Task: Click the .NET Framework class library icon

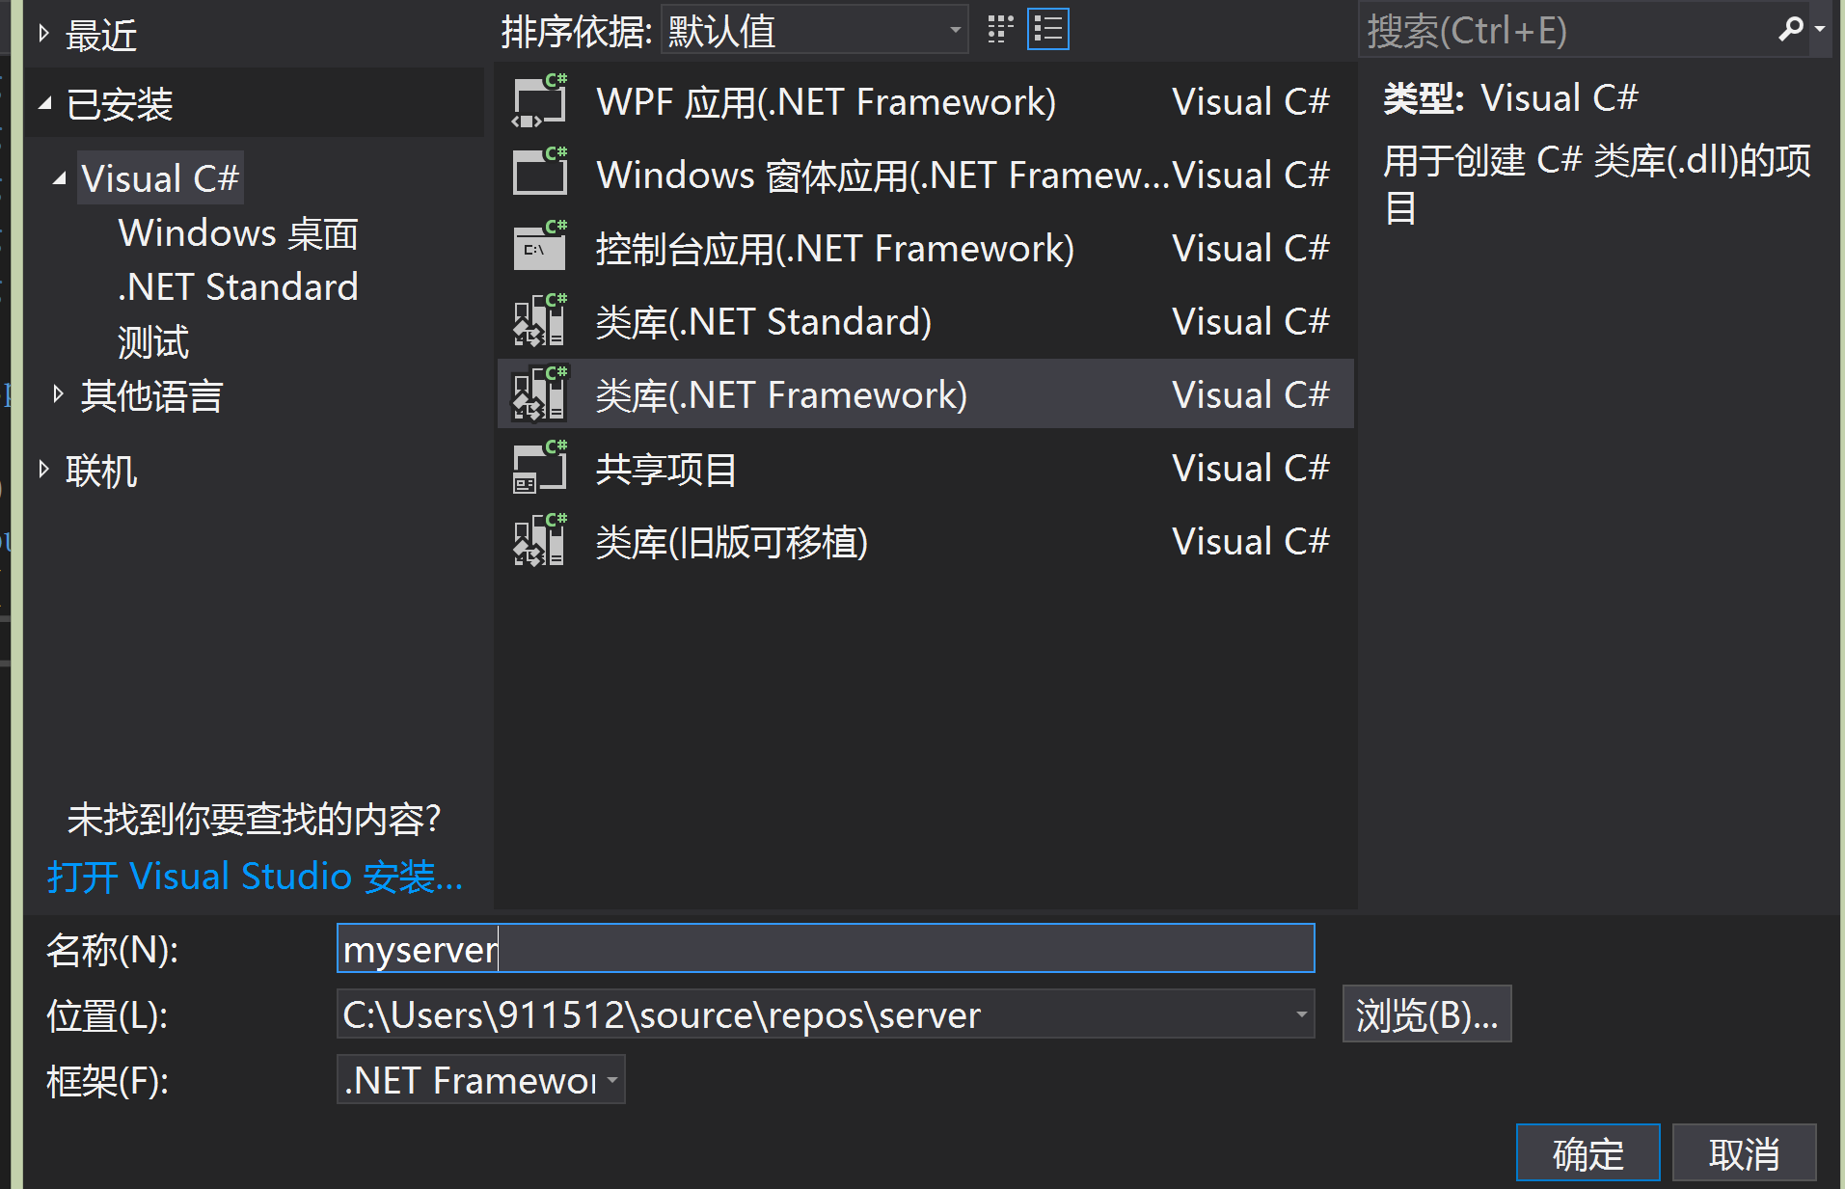Action: (539, 394)
